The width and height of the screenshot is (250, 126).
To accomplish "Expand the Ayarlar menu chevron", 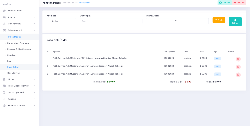I will (x=34, y=17).
